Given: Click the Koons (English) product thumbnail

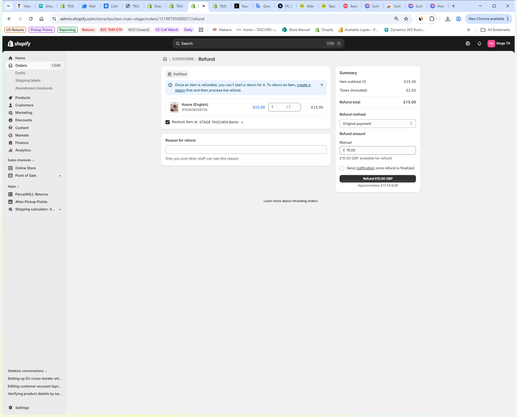Looking at the screenshot, I should click(174, 107).
